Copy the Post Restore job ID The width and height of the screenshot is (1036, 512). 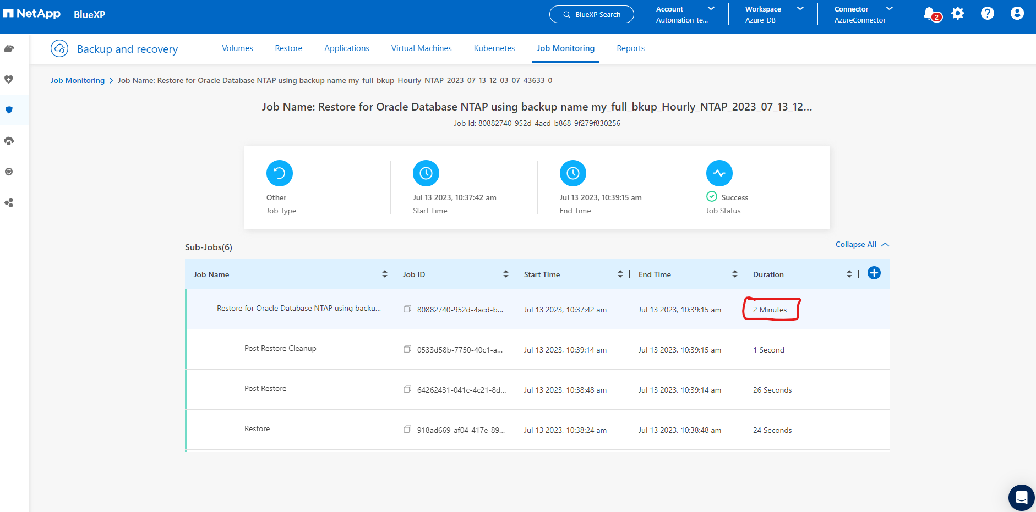tap(407, 389)
